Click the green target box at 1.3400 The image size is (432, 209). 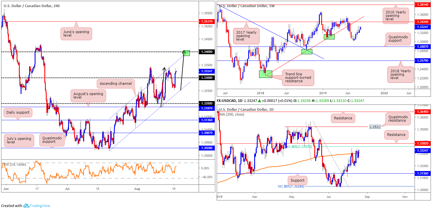(186, 53)
